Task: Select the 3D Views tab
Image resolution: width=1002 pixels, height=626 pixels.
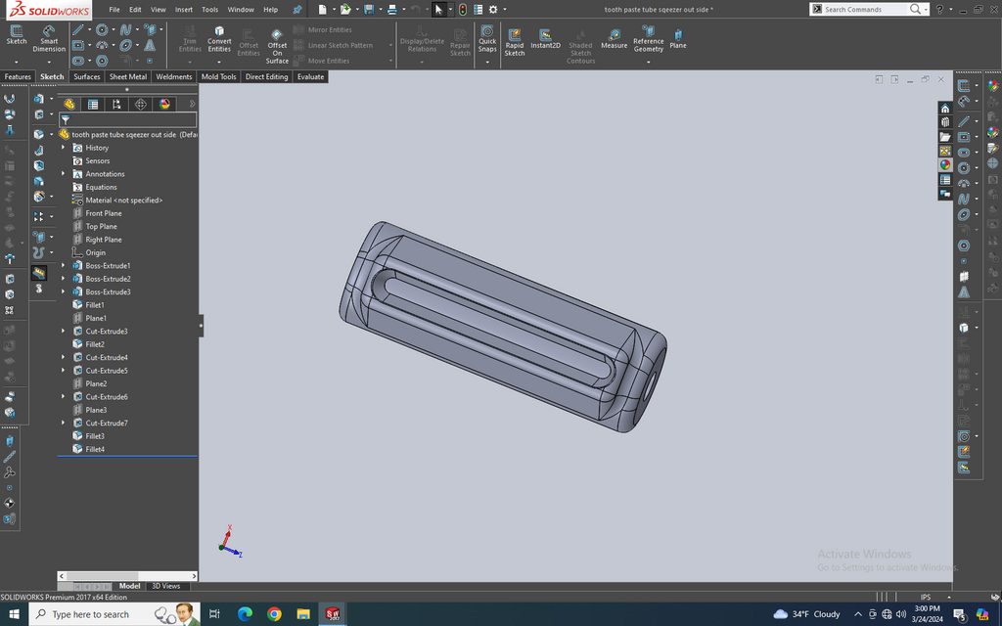Action: 165,586
